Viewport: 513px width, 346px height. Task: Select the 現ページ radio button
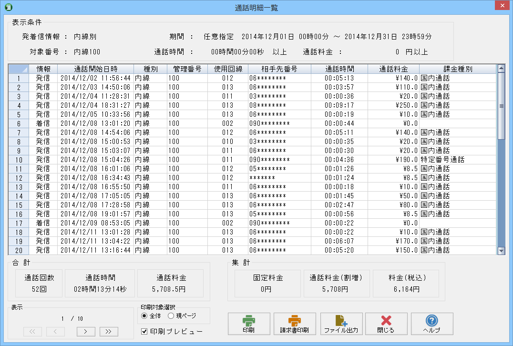coord(171,315)
